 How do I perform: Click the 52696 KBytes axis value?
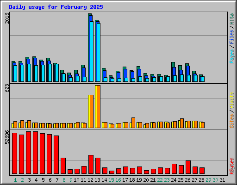[7, 137]
